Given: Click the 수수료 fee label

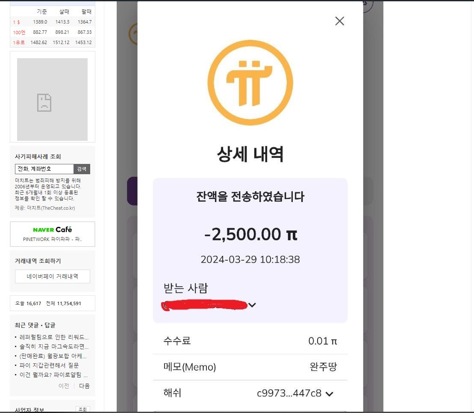Looking at the screenshot, I should [x=177, y=341].
